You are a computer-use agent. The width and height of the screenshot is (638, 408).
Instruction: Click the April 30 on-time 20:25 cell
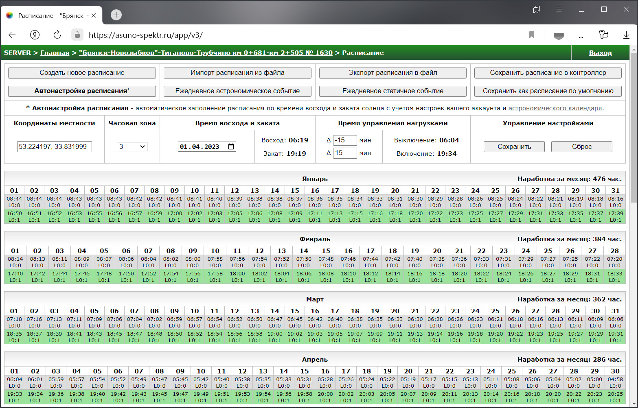[615, 397]
